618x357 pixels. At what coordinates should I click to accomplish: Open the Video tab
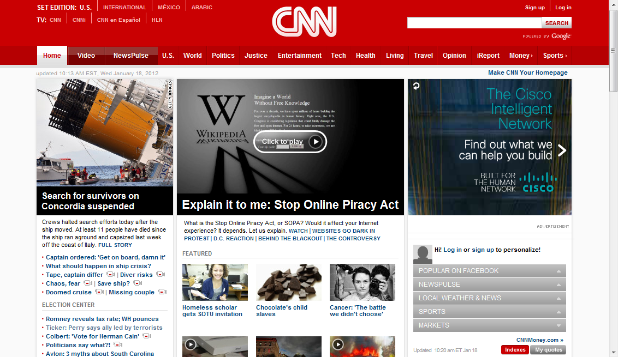click(x=86, y=56)
